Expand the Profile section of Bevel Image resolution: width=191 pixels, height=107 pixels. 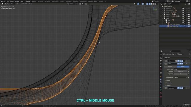pos(168,81)
